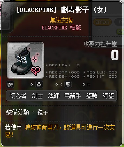Screen dimensions: 124x147
Task: Select the 法師 job label
Action: (x=54, y=96)
